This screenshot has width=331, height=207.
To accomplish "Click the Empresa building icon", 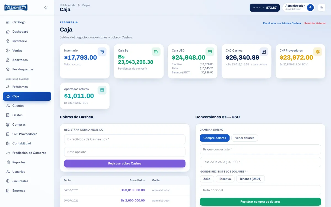I will point(8,190).
